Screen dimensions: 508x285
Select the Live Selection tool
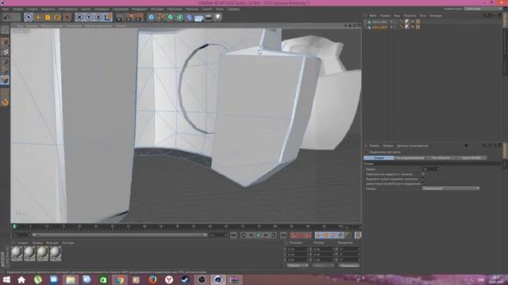(29, 17)
